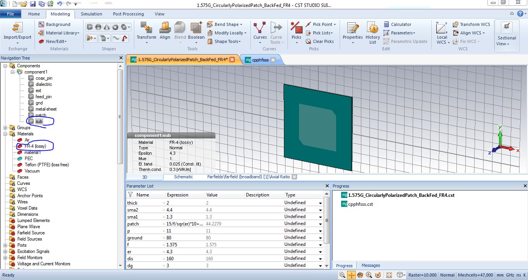The image size is (528, 280).
Task: Toggle the Local WCS
Action: click(x=441, y=33)
